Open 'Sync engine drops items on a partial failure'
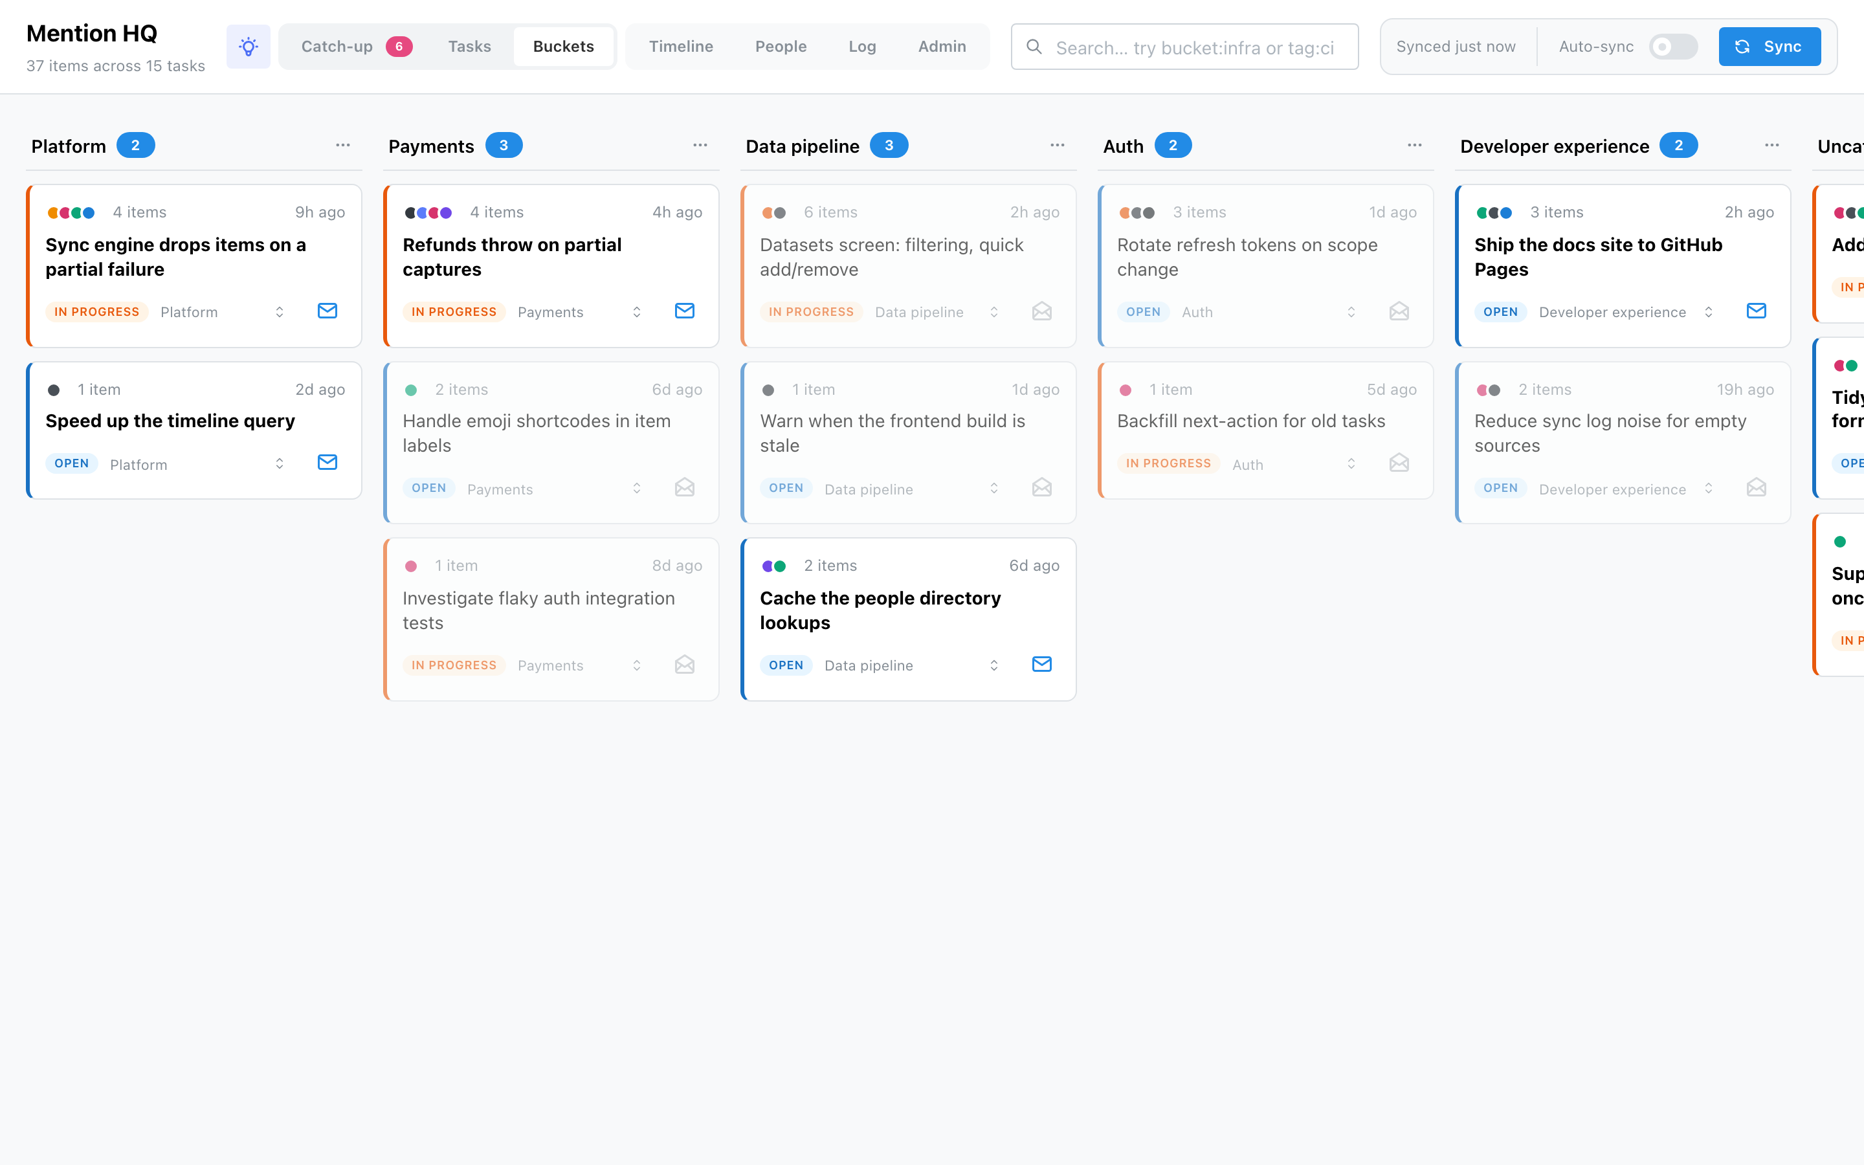 [175, 256]
